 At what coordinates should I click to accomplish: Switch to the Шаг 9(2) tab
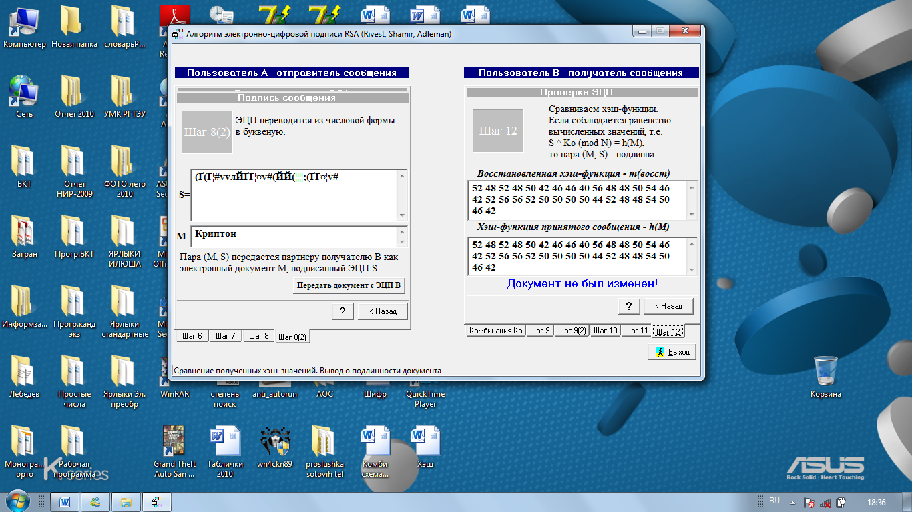[572, 330]
